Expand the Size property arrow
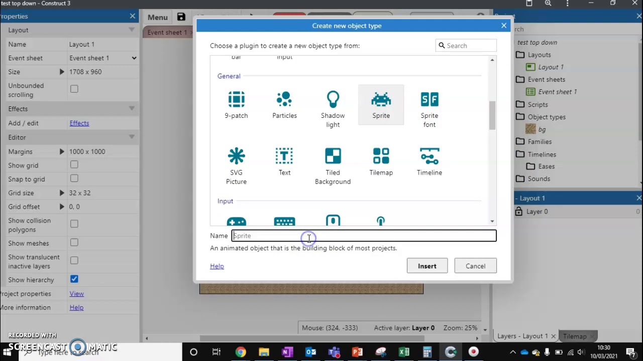 click(x=62, y=72)
